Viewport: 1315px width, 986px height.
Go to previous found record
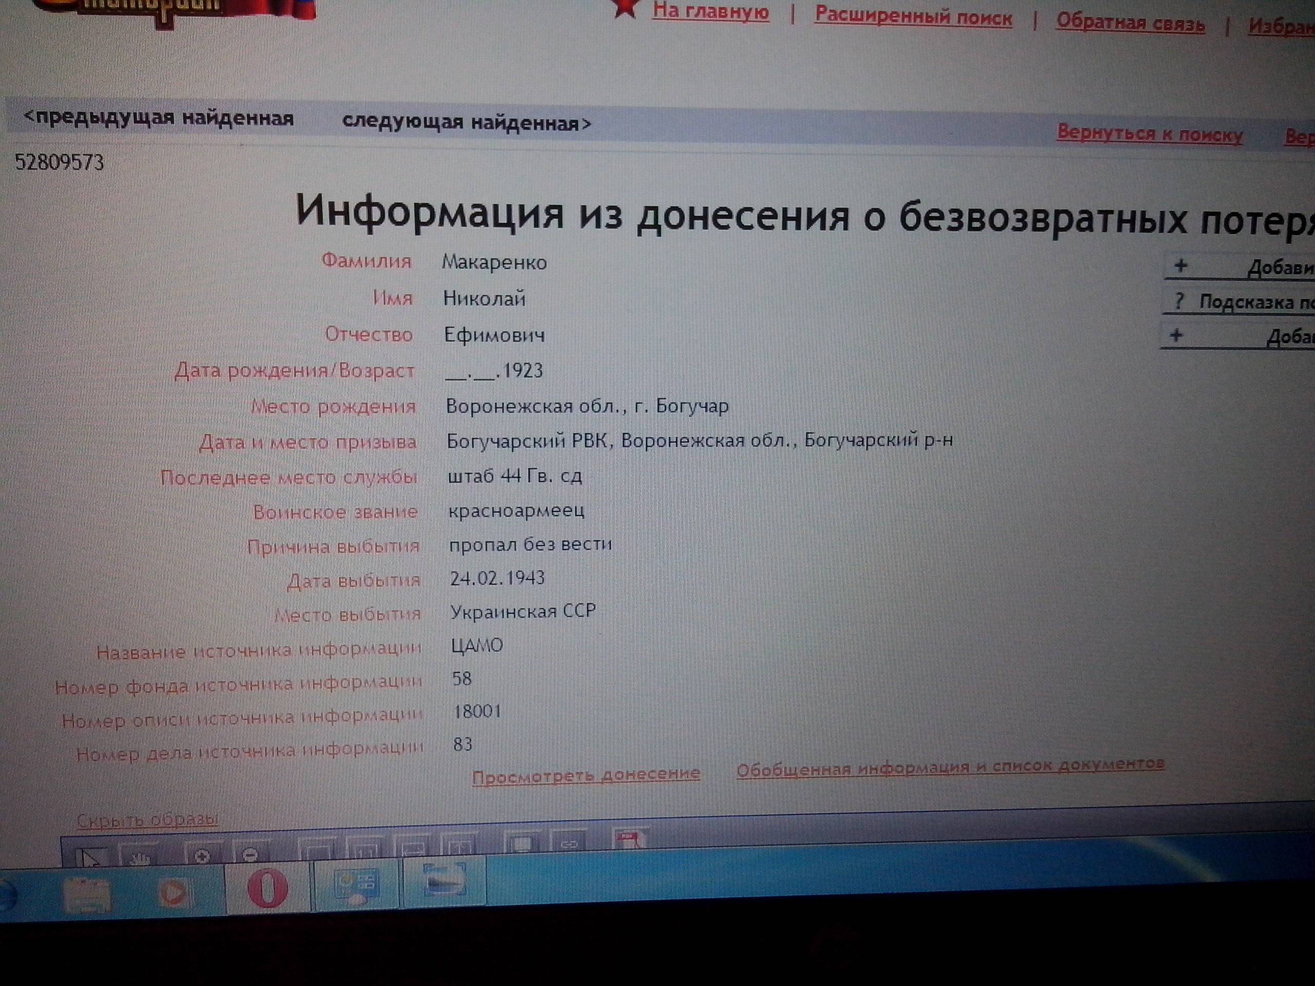pos(159,118)
